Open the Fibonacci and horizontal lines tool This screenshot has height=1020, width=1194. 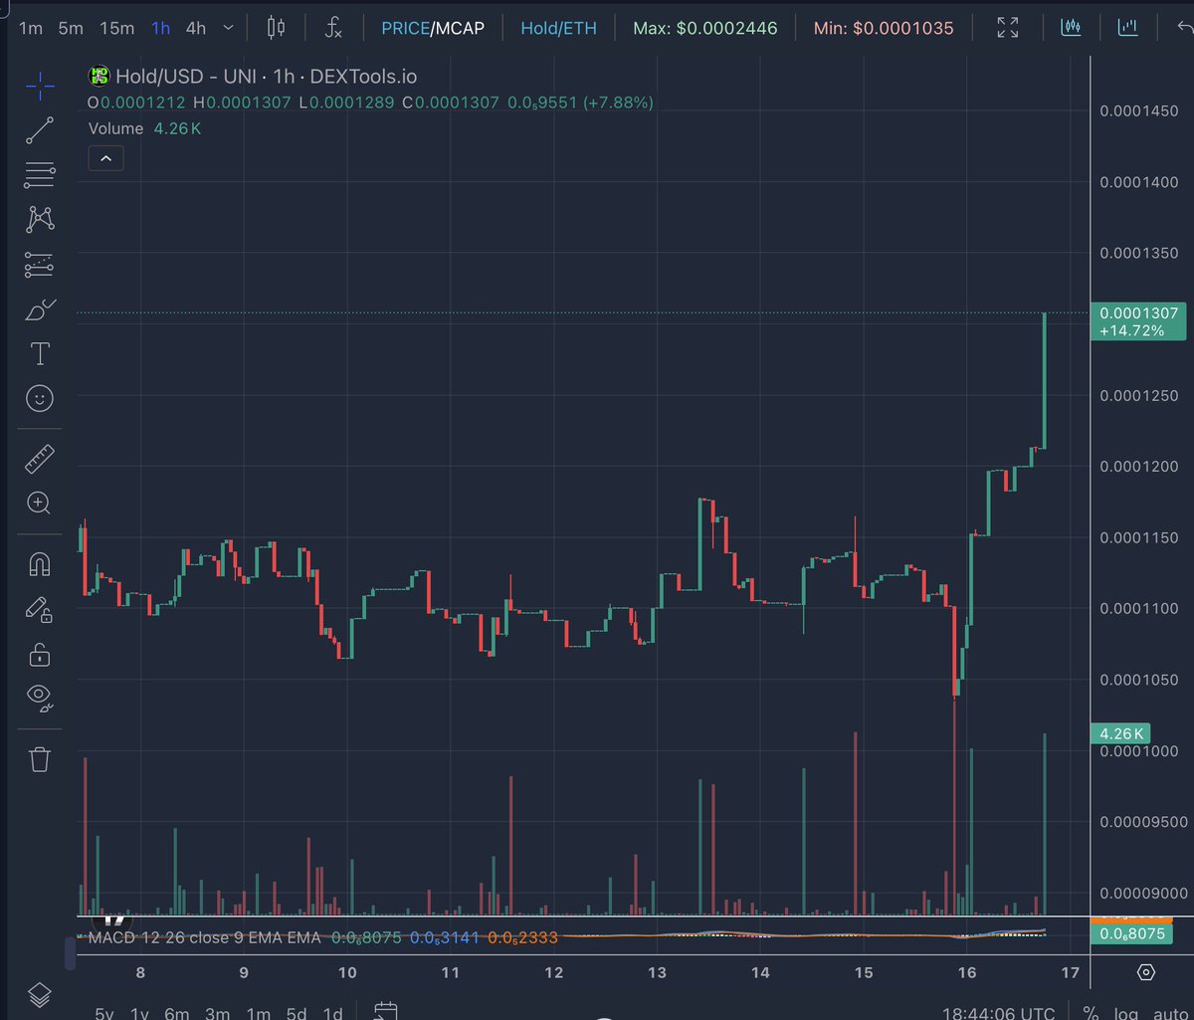point(40,175)
